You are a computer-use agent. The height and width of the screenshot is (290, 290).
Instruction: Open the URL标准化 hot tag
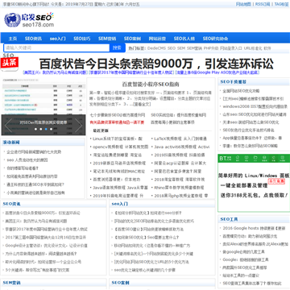[253, 48]
